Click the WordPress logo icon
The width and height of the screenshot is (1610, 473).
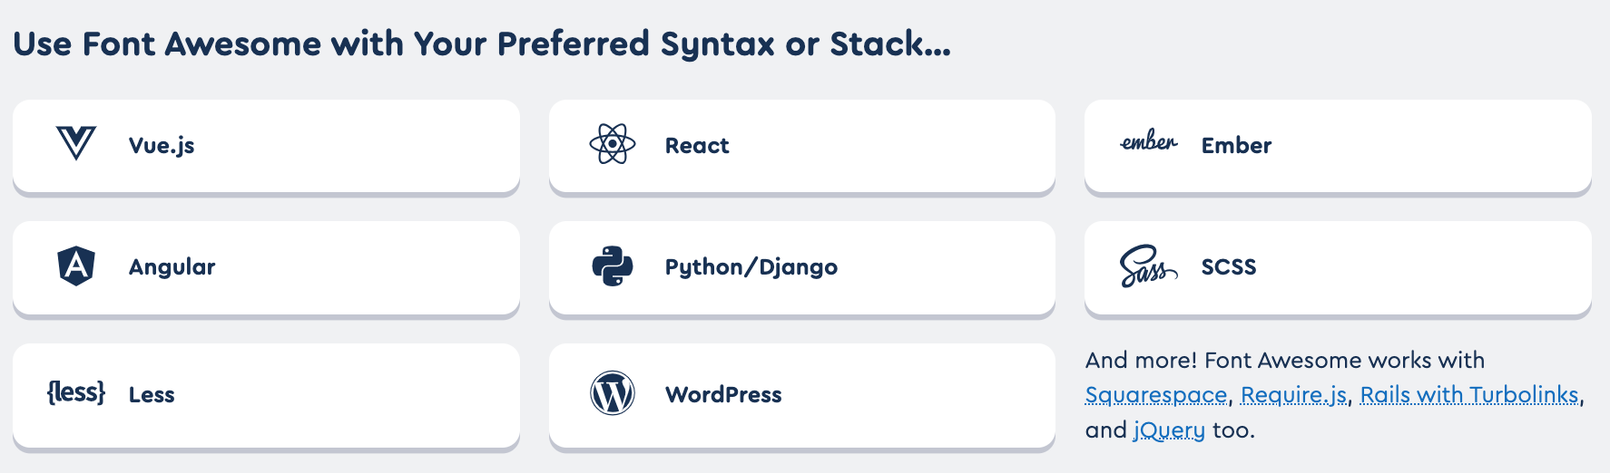pyautogui.click(x=613, y=393)
